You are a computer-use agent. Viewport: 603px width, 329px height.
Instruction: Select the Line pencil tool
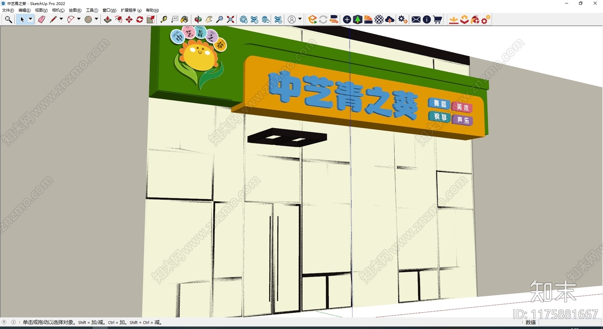coord(53,20)
